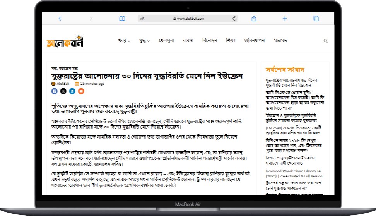The image size is (376, 216).
Task: Open sidebar link (FN PS90) এফএন পিএস৯০
Action: coord(293,130)
